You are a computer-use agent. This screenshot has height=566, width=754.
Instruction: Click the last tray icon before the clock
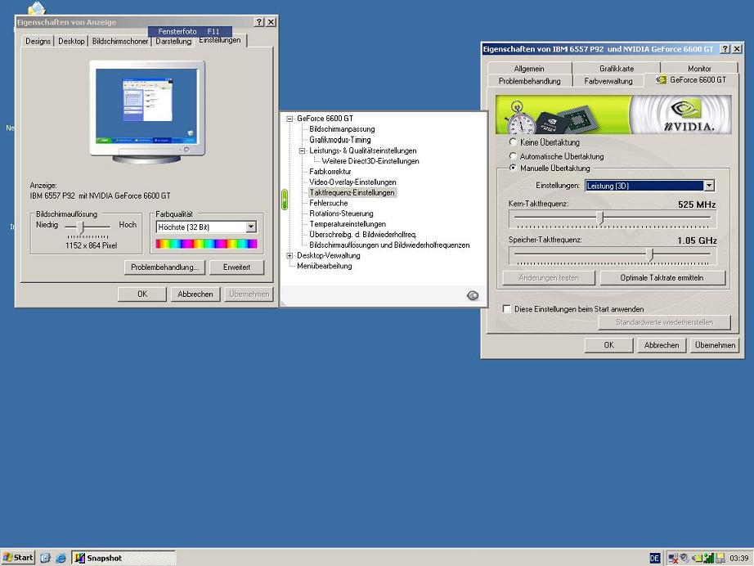(720, 558)
